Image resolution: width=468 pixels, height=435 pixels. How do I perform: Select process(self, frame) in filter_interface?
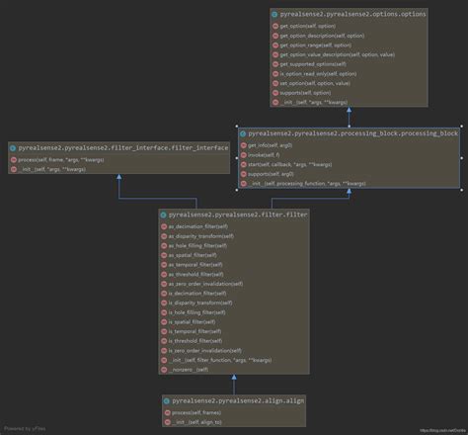pyautogui.click(x=61, y=160)
